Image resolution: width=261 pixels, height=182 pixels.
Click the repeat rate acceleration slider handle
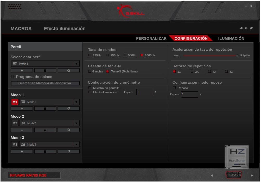pyautogui.click(x=237, y=56)
